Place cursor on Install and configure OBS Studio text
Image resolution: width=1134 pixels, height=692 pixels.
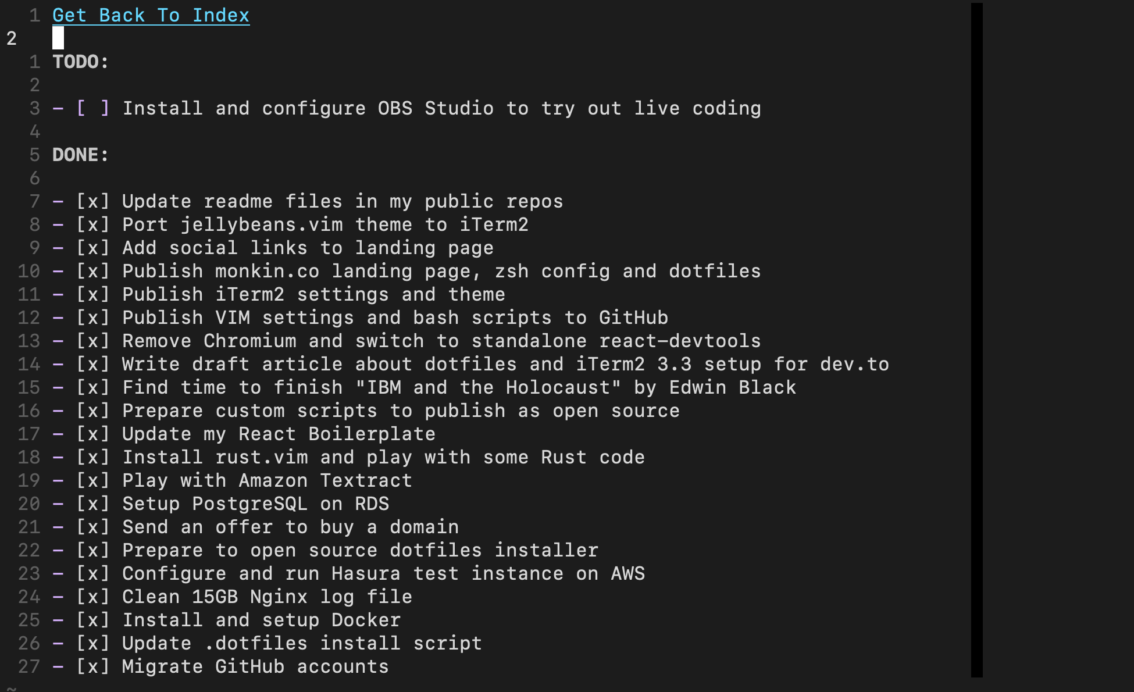[441, 108]
